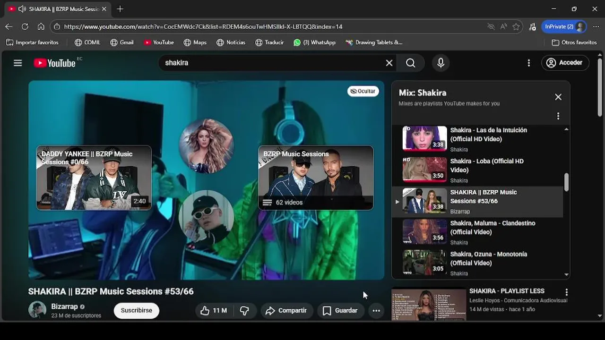The width and height of the screenshot is (605, 340).
Task: Open (3) WhatsApp bookmark
Action: [314, 42]
